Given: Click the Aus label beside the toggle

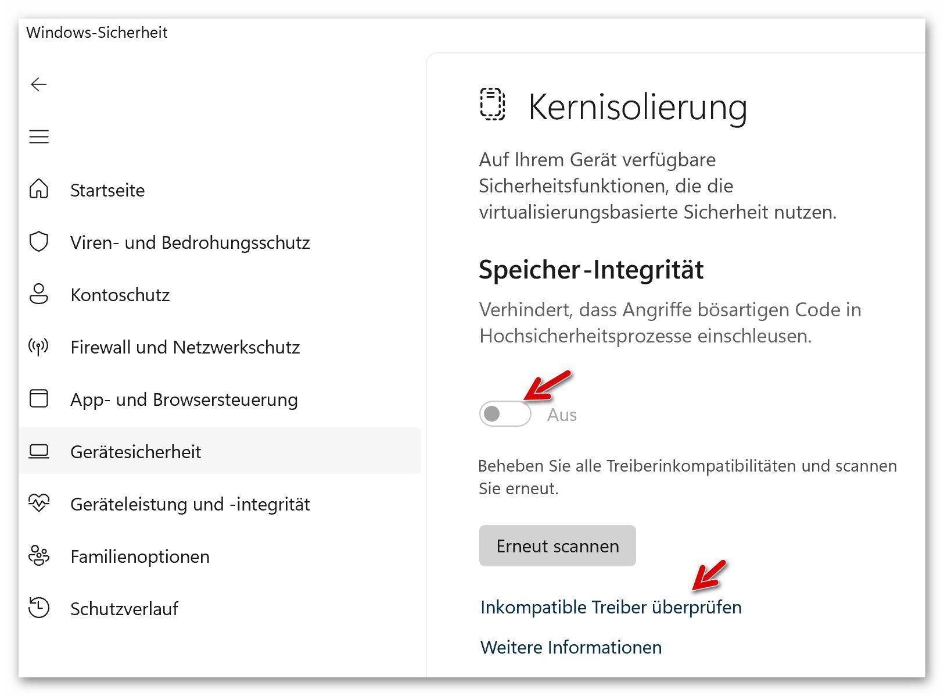Looking at the screenshot, I should pos(562,415).
